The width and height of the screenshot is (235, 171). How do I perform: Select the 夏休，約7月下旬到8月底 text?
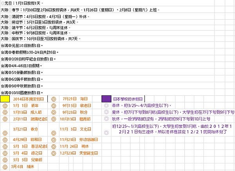point(173,112)
